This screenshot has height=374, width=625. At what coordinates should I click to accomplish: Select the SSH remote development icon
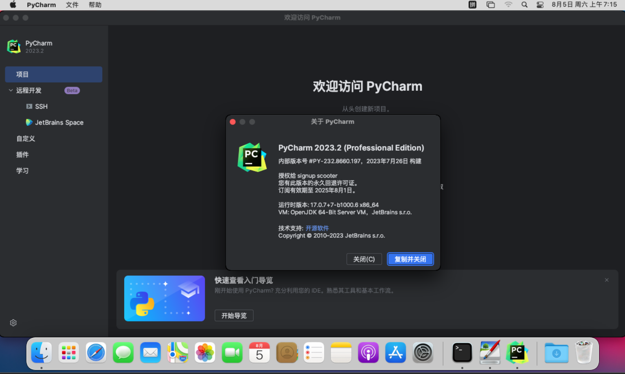pyautogui.click(x=29, y=106)
